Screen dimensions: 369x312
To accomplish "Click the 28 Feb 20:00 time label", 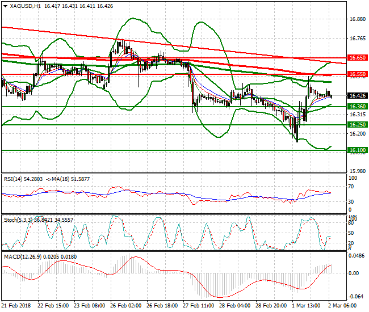I will click(x=271, y=306).
